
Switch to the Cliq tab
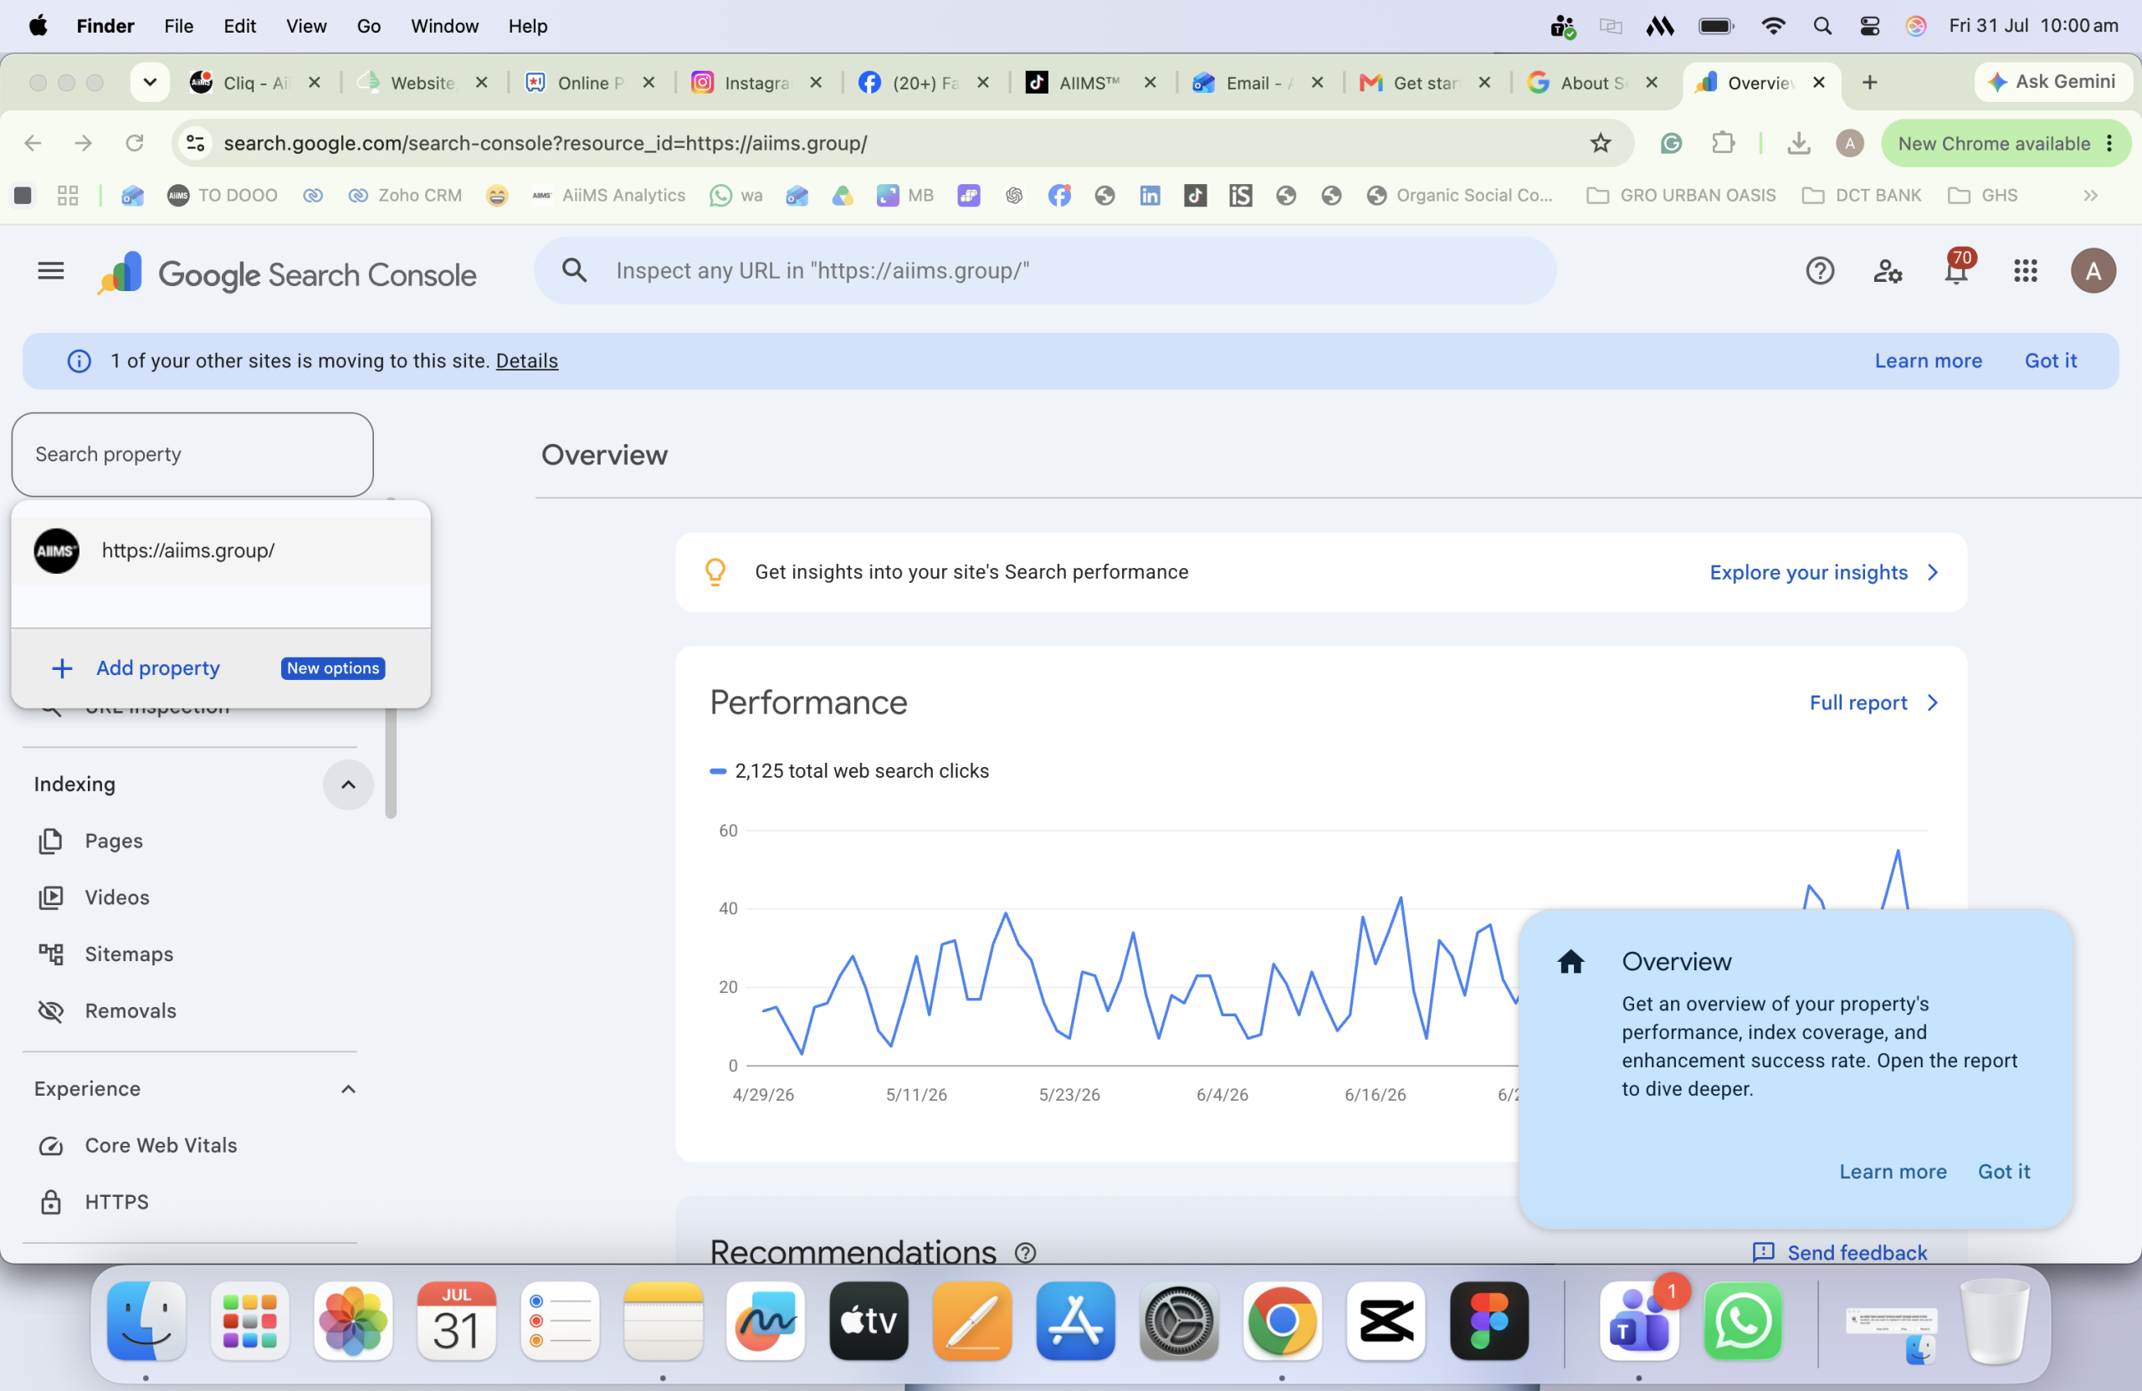coord(254,83)
